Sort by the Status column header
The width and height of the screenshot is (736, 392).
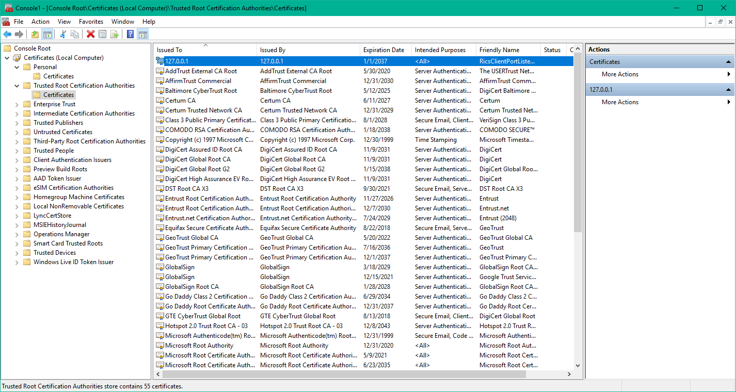pyautogui.click(x=553, y=50)
